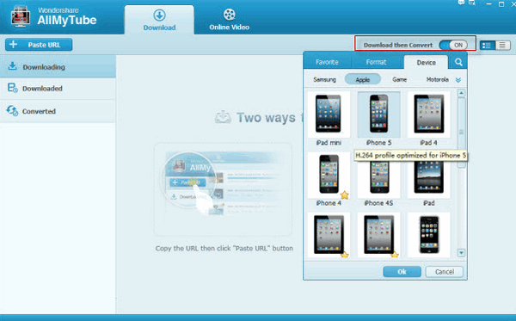
Task: Click the device list scrollbar thumb
Action: click(x=461, y=133)
